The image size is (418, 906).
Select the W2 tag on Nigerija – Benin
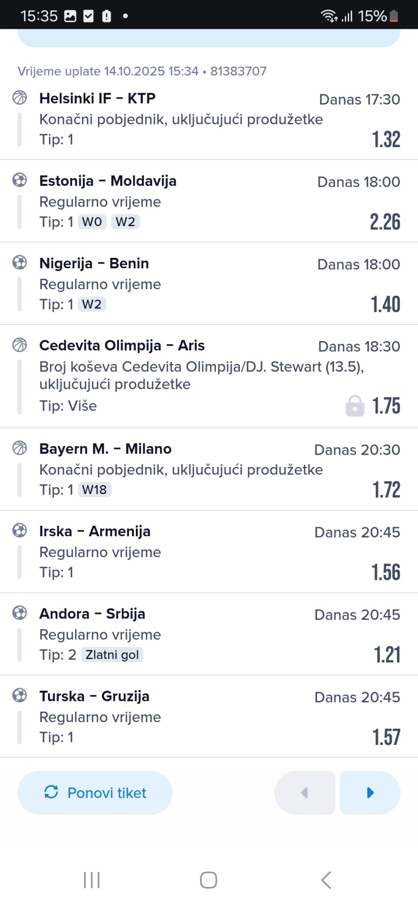click(92, 304)
